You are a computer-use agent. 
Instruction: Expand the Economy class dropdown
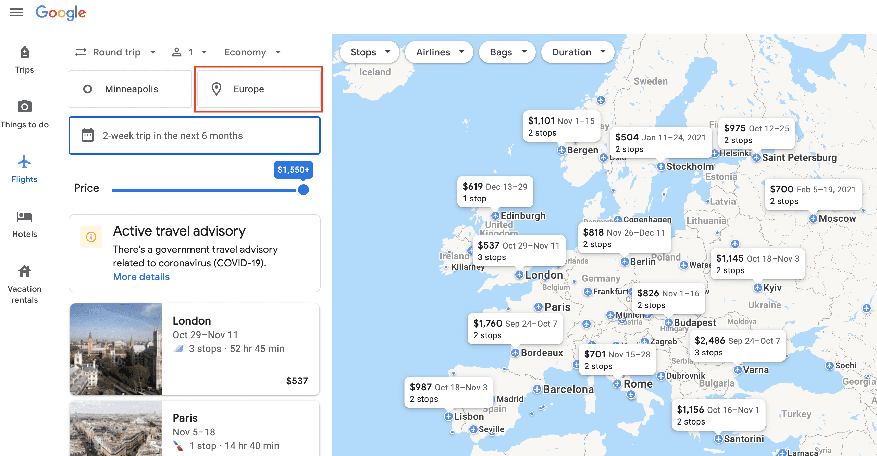[252, 52]
